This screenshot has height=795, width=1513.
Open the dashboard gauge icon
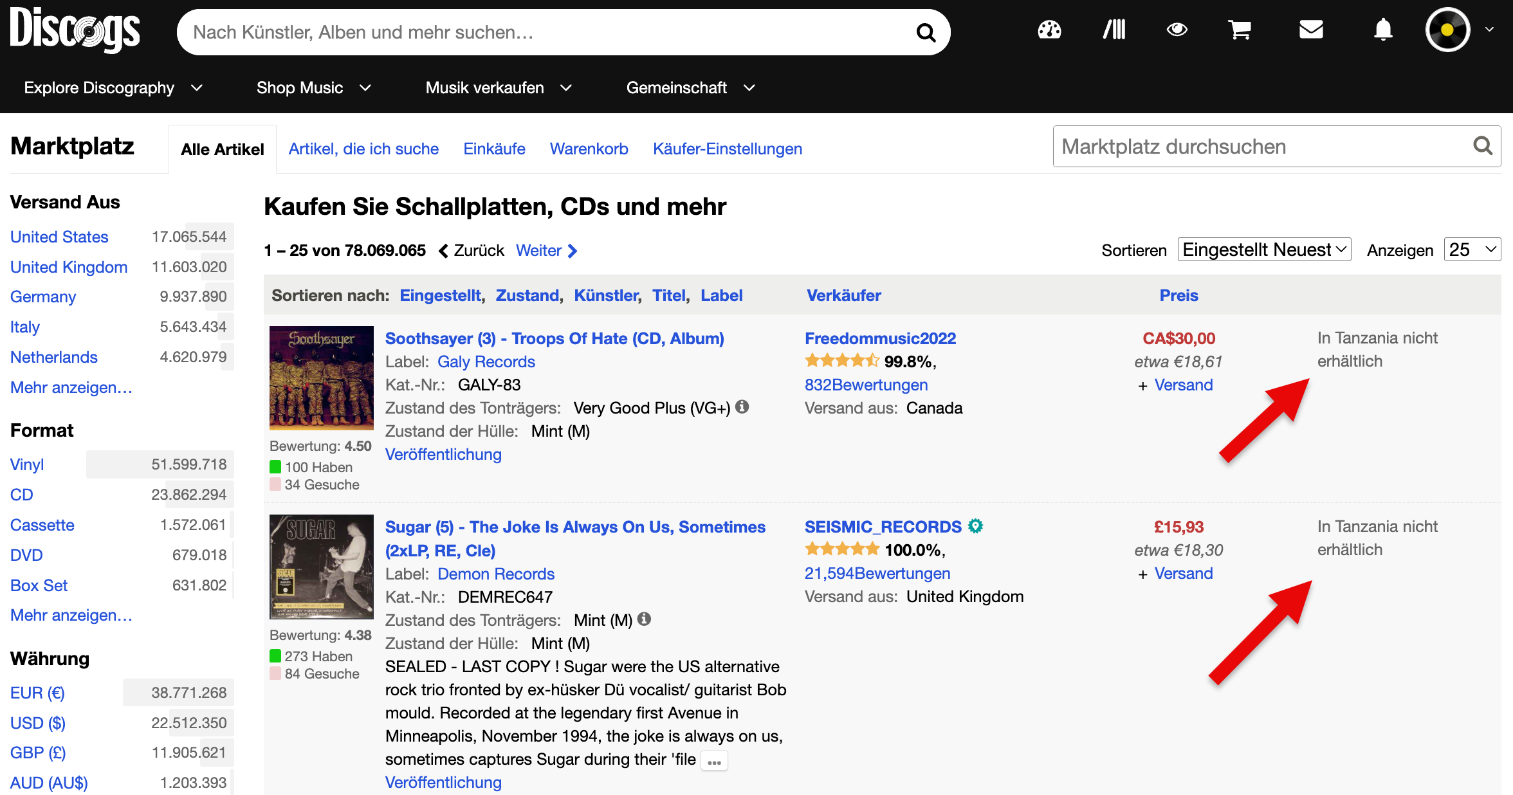click(x=1049, y=30)
